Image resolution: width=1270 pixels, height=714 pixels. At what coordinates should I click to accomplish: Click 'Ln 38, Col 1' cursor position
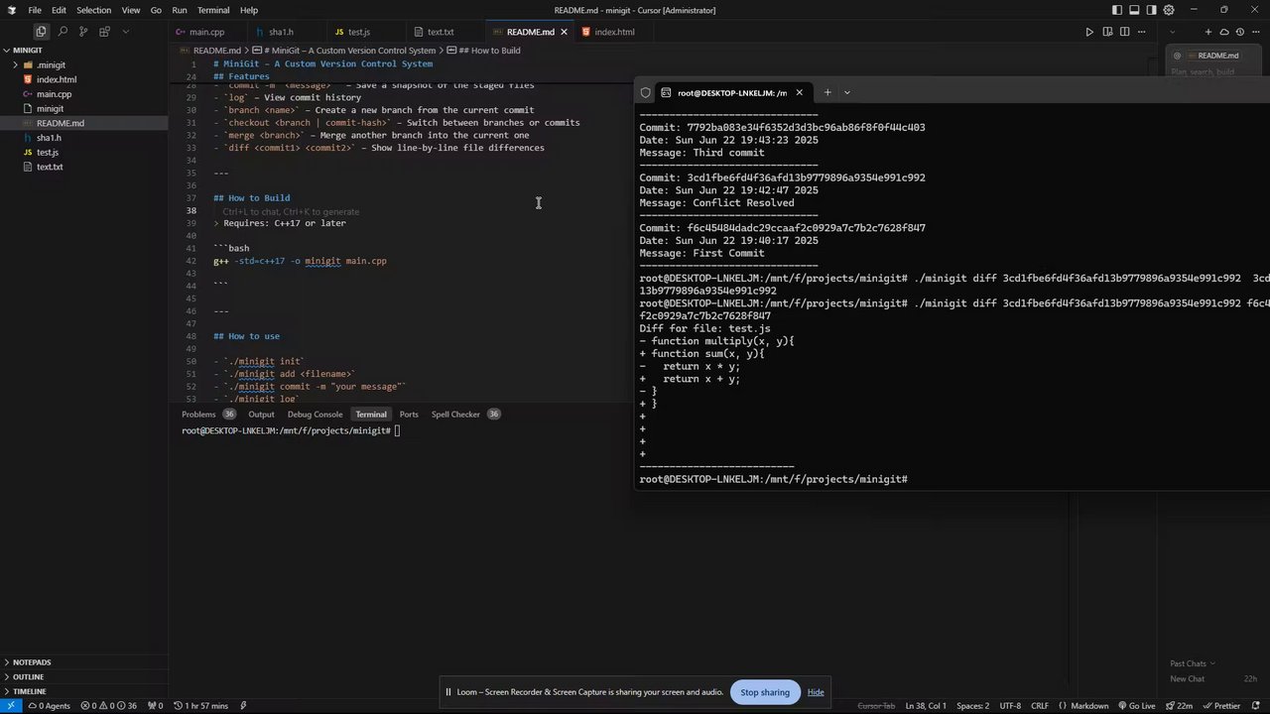(926, 706)
